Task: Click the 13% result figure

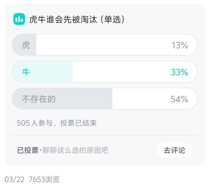Action: click(180, 45)
